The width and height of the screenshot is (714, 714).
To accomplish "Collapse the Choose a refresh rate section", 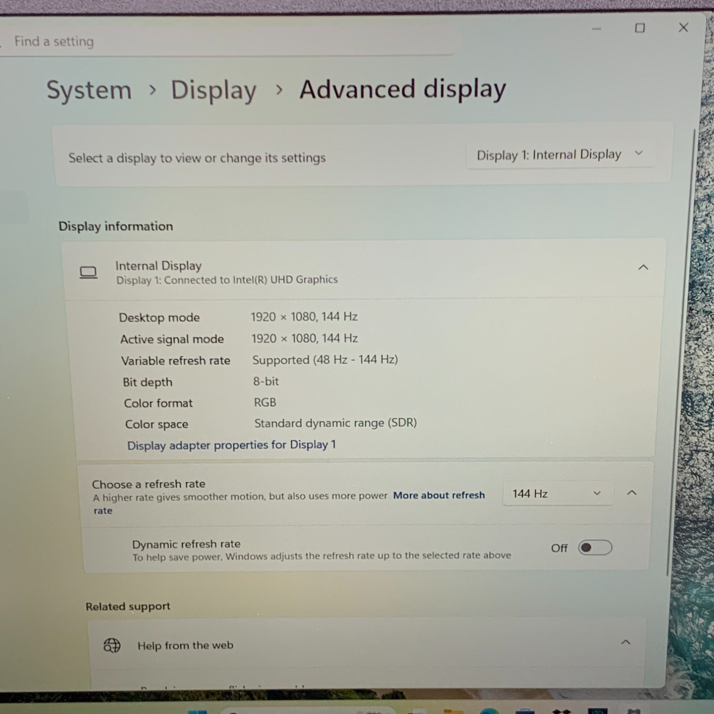I will coord(632,493).
